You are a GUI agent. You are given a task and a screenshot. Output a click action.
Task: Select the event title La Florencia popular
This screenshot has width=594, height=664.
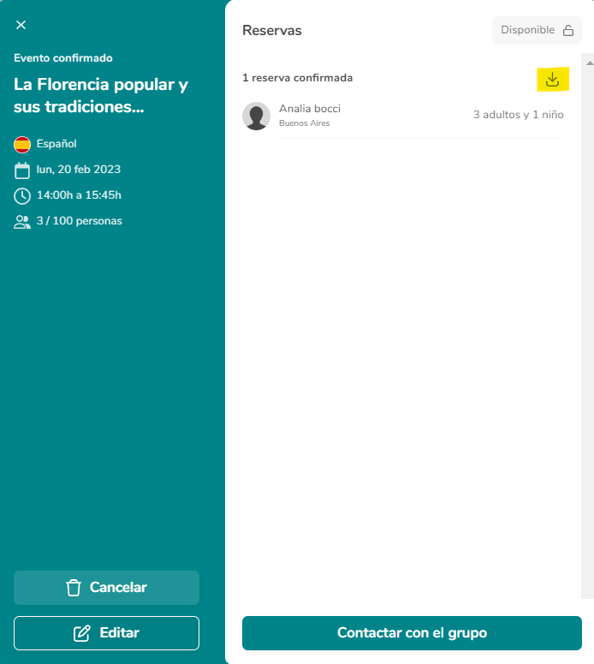pyautogui.click(x=101, y=96)
